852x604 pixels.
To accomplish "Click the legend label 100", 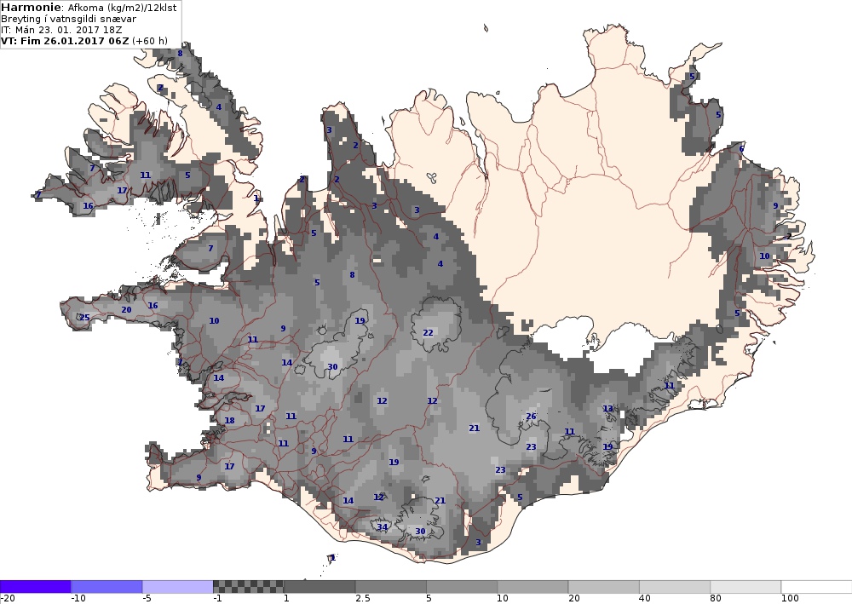I will (x=792, y=599).
